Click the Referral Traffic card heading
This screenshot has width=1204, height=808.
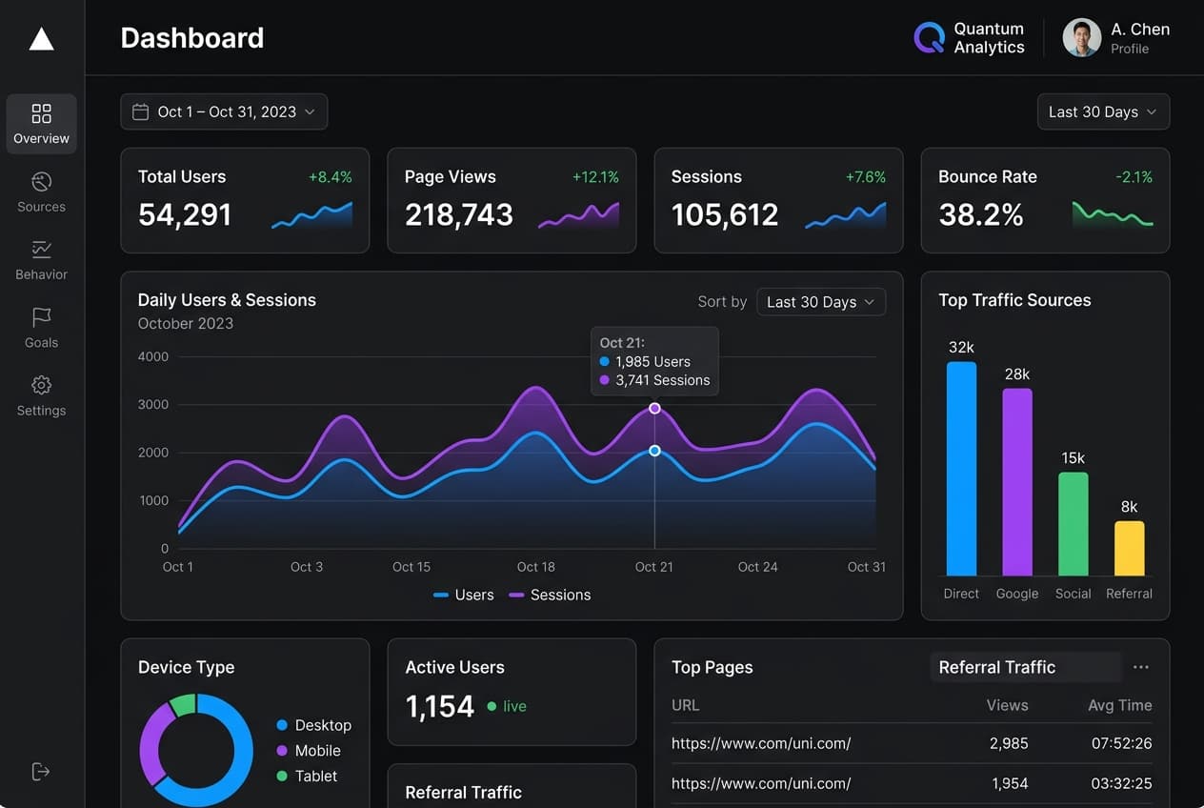pyautogui.click(x=463, y=792)
